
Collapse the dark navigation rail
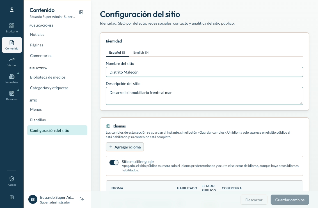coord(12,197)
